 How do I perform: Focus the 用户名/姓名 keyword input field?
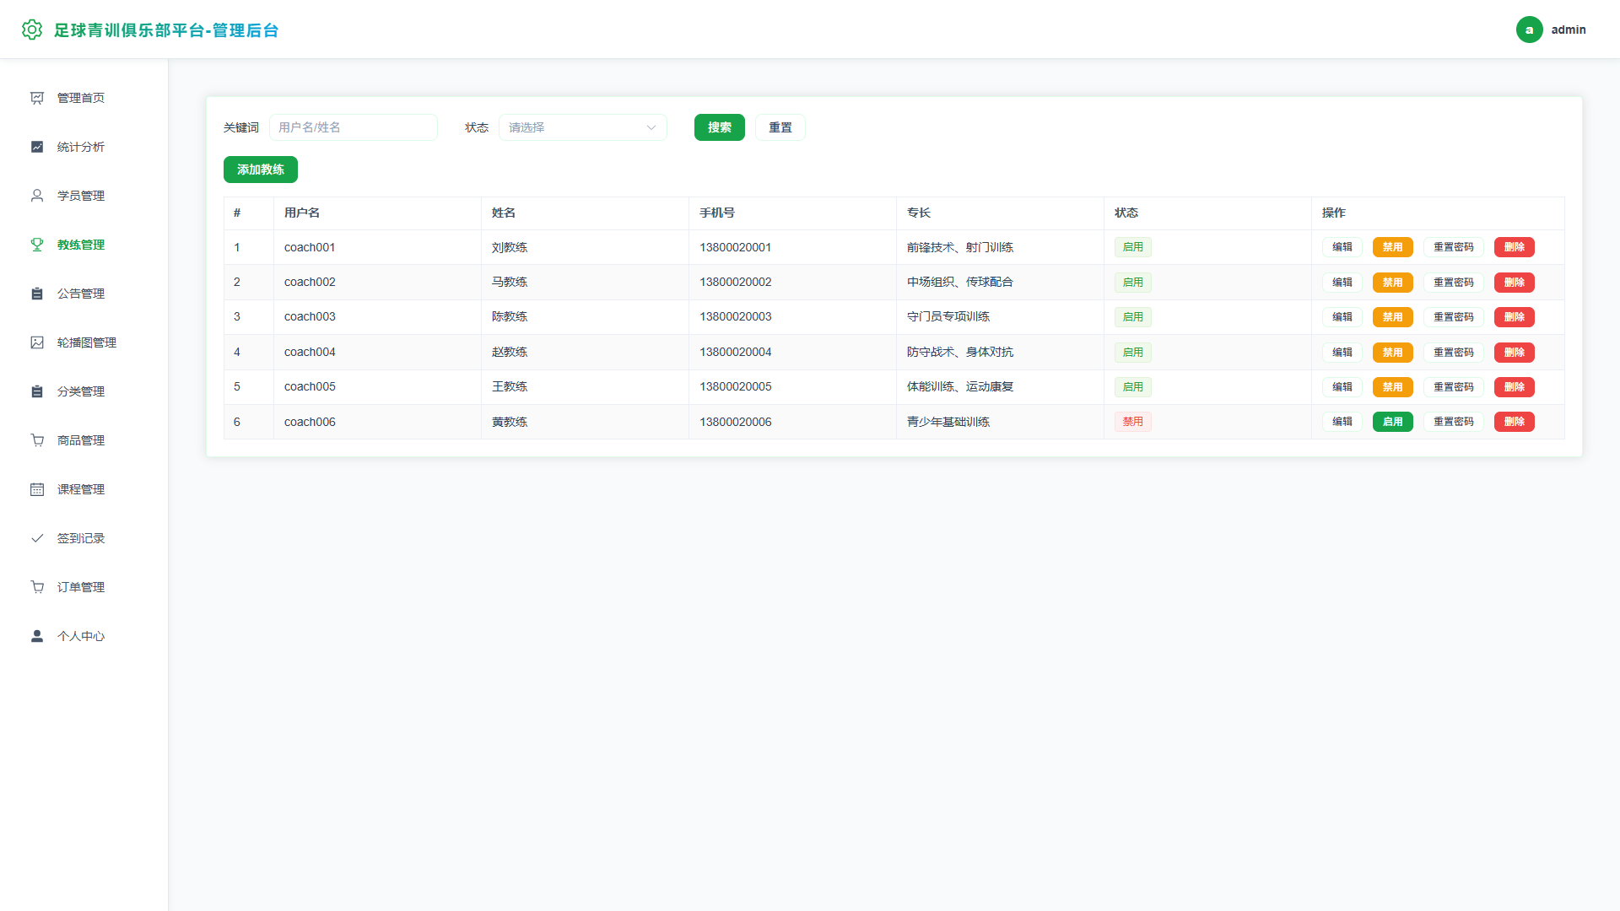point(354,127)
